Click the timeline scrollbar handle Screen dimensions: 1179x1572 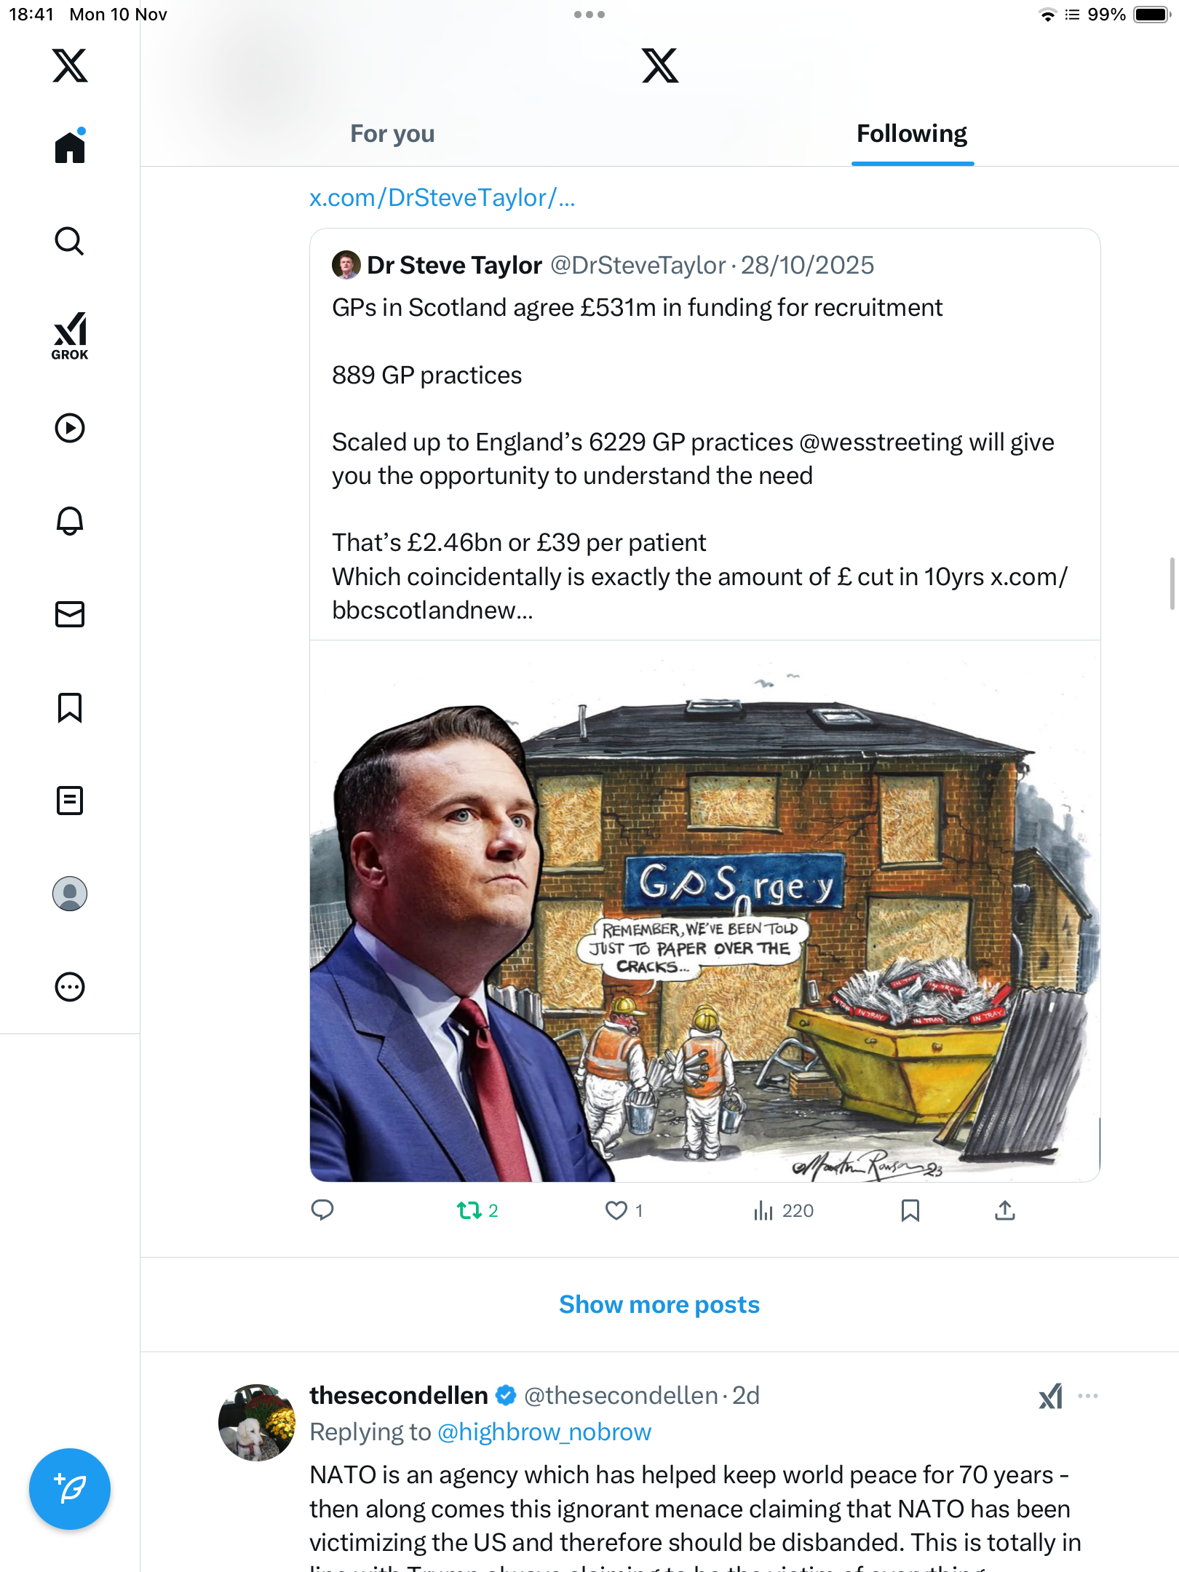pyautogui.click(x=1172, y=583)
